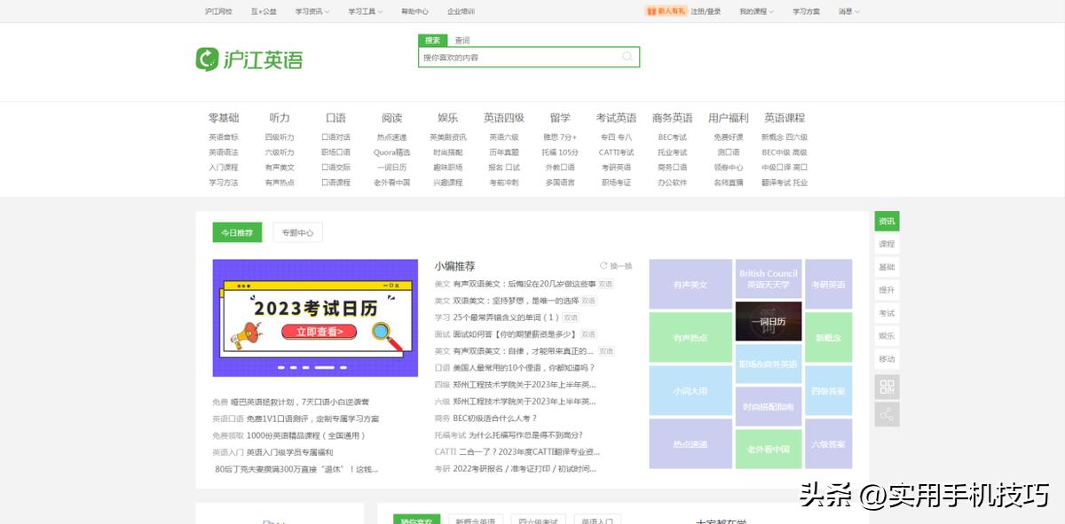1065x524 pixels.
Task: Open the 学习工具 dropdown menu
Action: tap(365, 12)
